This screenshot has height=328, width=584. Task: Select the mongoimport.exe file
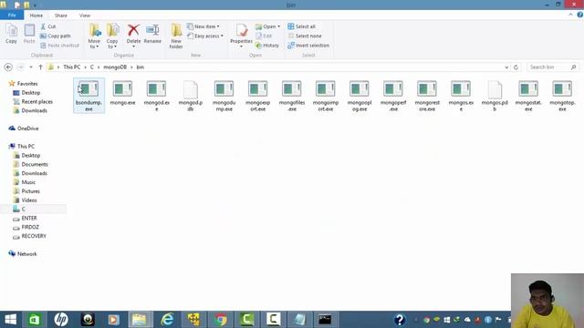click(326, 96)
